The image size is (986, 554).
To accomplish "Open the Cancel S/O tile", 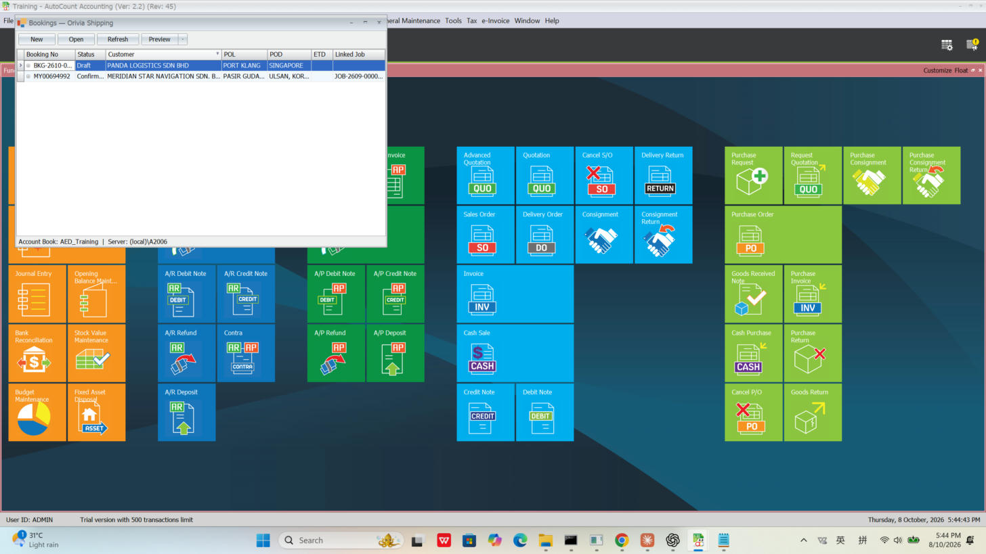I will point(604,175).
